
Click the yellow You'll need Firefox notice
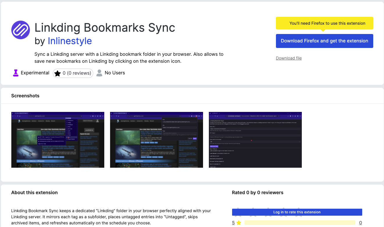[324, 23]
